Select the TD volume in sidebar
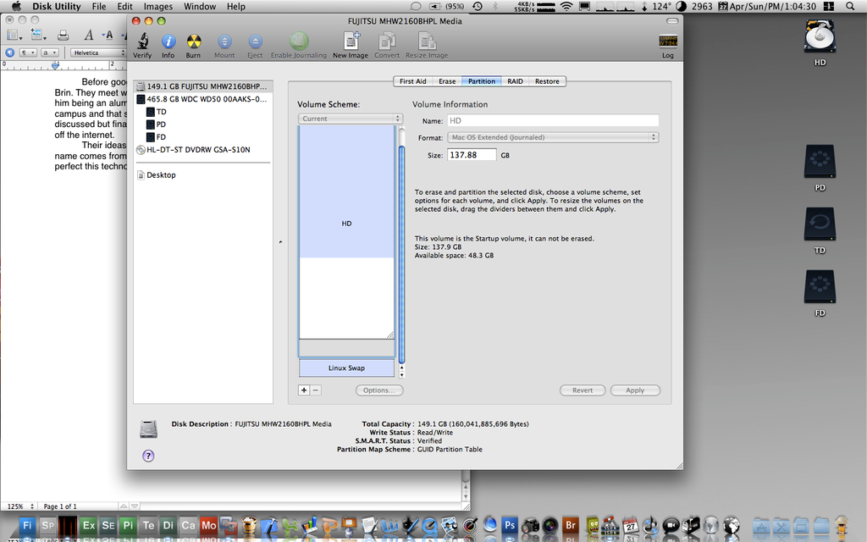The image size is (867, 542). coord(161,112)
